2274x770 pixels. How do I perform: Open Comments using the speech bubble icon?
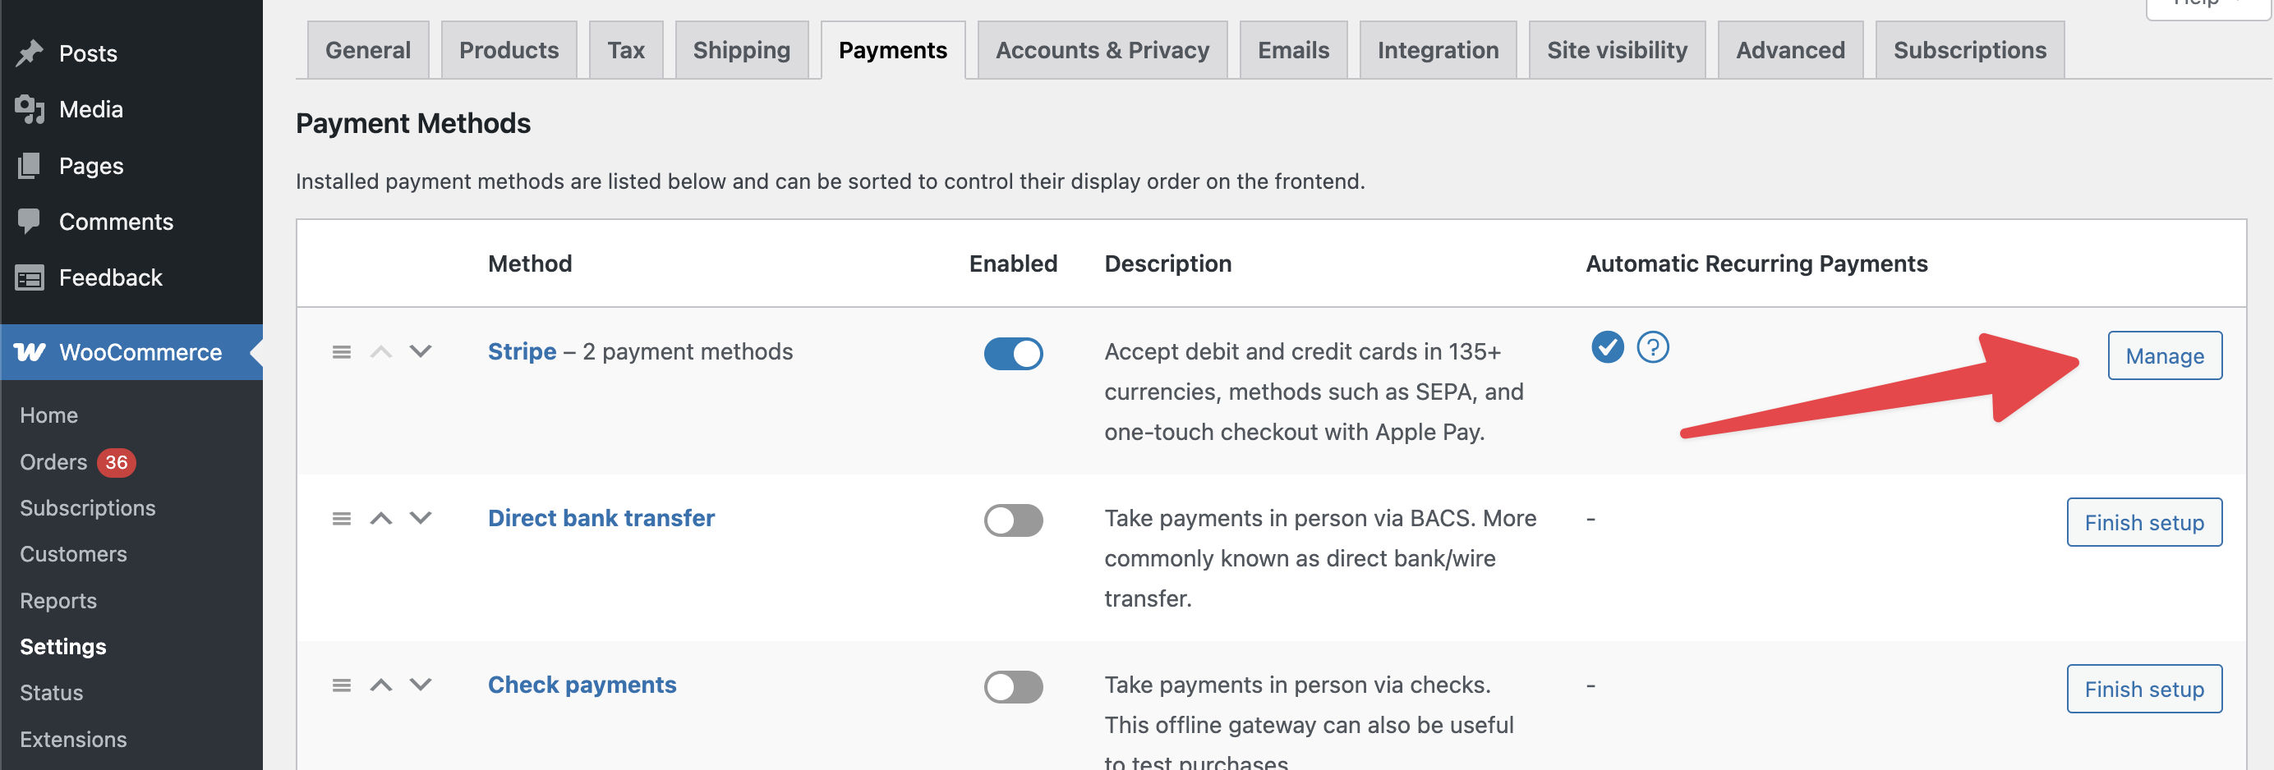tap(29, 222)
